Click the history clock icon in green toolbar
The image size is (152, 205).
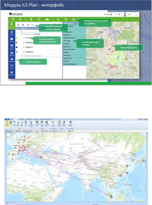[x=31, y=19]
